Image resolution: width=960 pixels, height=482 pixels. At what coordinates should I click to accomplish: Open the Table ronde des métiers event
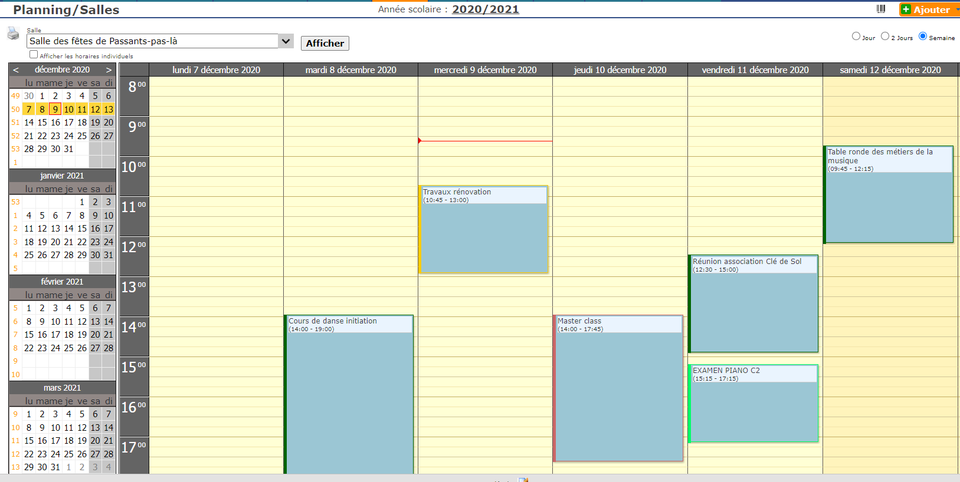point(889,194)
